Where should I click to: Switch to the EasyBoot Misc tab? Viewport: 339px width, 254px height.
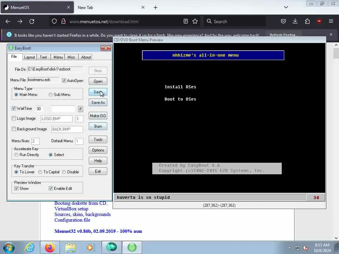coord(71,57)
